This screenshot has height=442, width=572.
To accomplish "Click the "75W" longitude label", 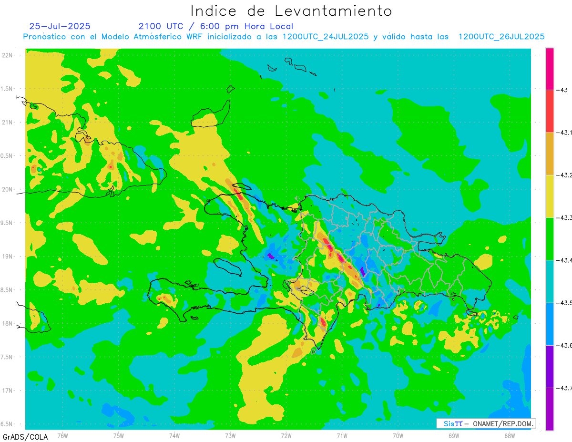I will (x=119, y=436).
